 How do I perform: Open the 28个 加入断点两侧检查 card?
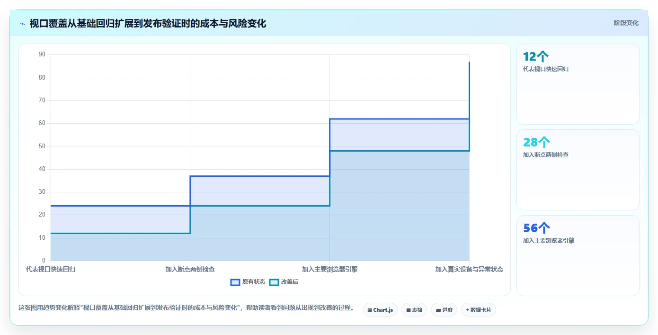(x=578, y=170)
